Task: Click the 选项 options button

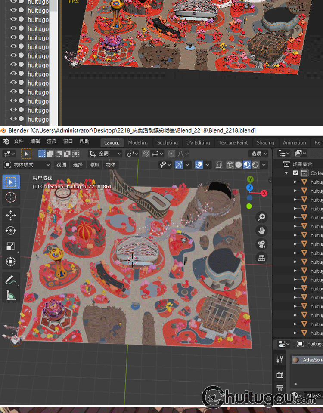Action: (258, 154)
